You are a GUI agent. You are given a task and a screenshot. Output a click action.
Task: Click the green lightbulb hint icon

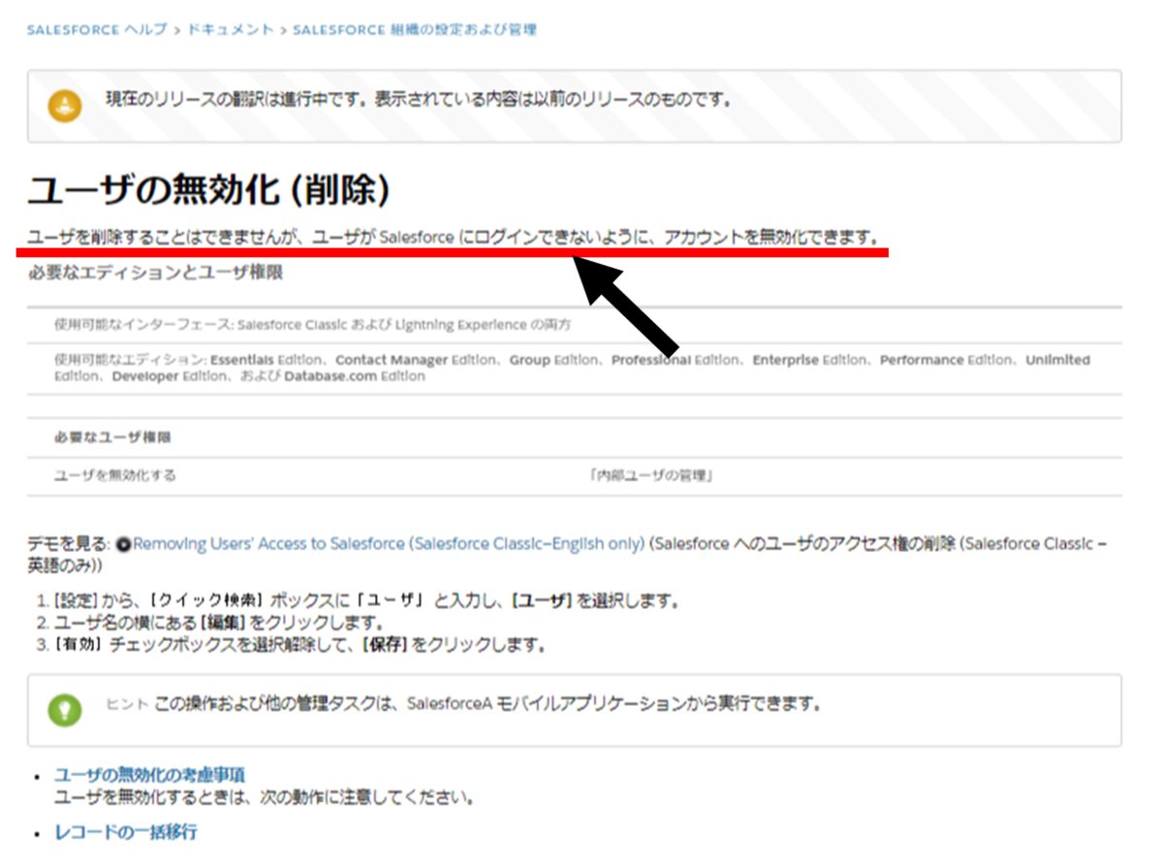[x=65, y=711]
